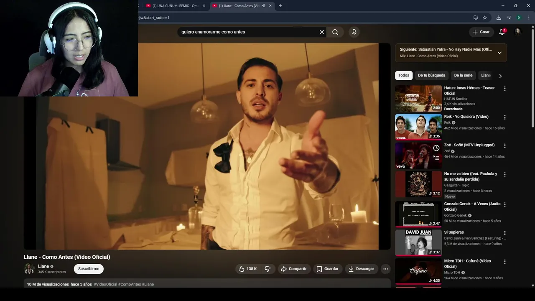Open options for Hatun: Incas Héroes

point(505,89)
